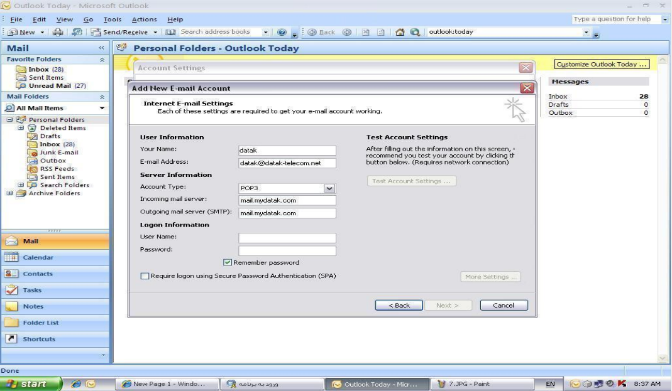Viewport: 672px width, 391px height.
Task: Open Send/Receive dropdown arrow
Action: [155, 32]
